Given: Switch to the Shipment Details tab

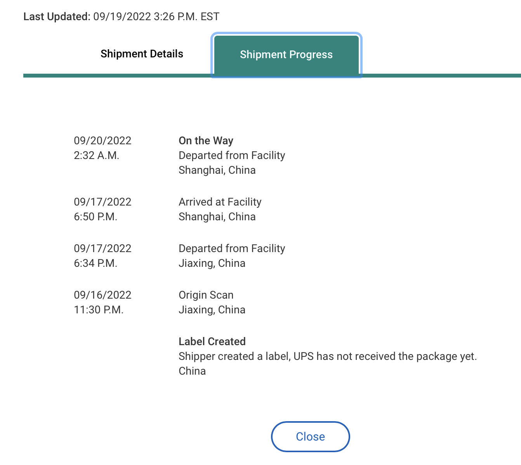Looking at the screenshot, I should [x=142, y=54].
